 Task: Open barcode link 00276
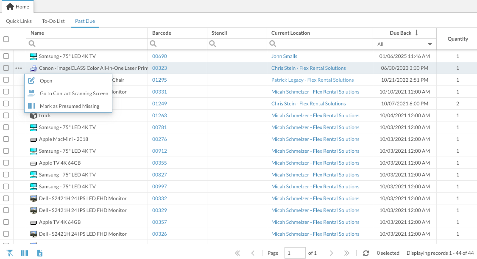159,139
